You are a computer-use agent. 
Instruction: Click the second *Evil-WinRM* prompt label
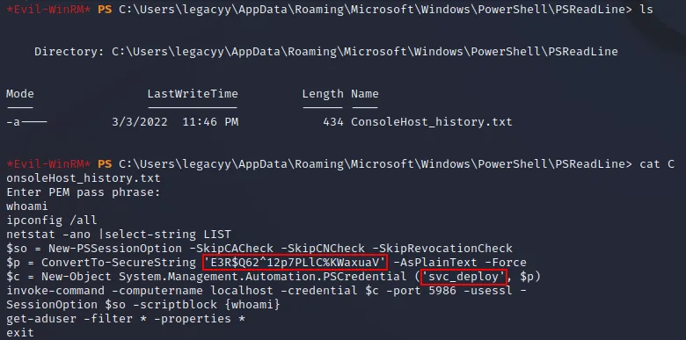[x=48, y=164]
